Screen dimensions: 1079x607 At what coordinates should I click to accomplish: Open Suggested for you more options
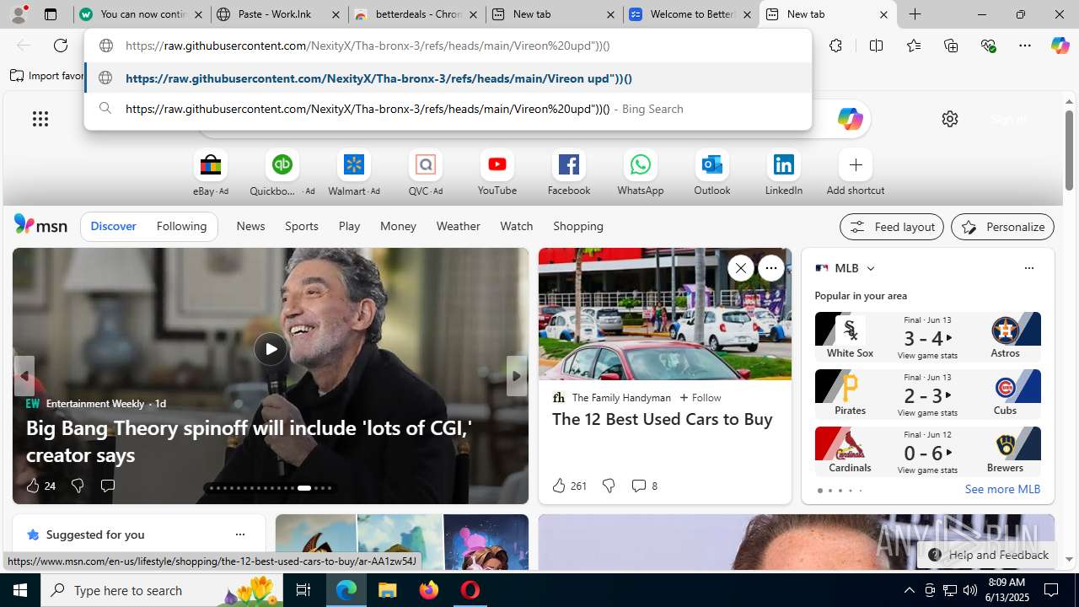click(239, 534)
